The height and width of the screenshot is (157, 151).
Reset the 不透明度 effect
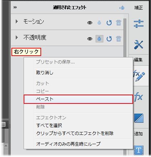(109, 39)
